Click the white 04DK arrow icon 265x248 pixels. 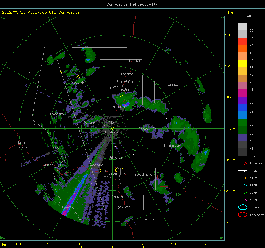coord(243,171)
